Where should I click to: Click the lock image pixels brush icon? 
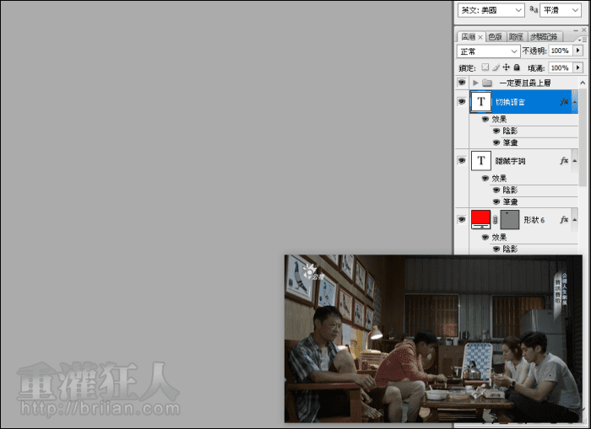[x=496, y=67]
